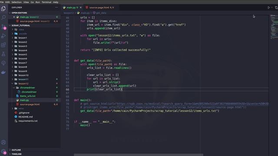Open the Selection menu
This screenshot has height=156, width=278.
pyautogui.click(x=17, y=2)
